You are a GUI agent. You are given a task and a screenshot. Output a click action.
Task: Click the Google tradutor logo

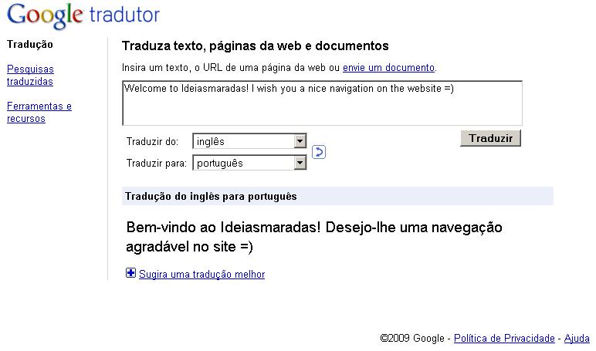[x=83, y=15]
